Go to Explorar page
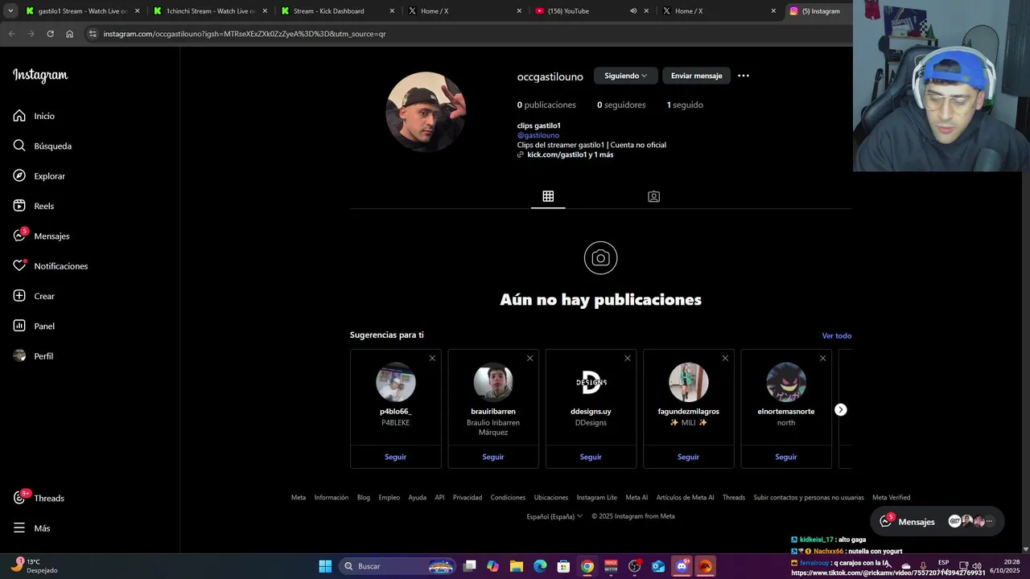The width and height of the screenshot is (1030, 579). (39, 176)
